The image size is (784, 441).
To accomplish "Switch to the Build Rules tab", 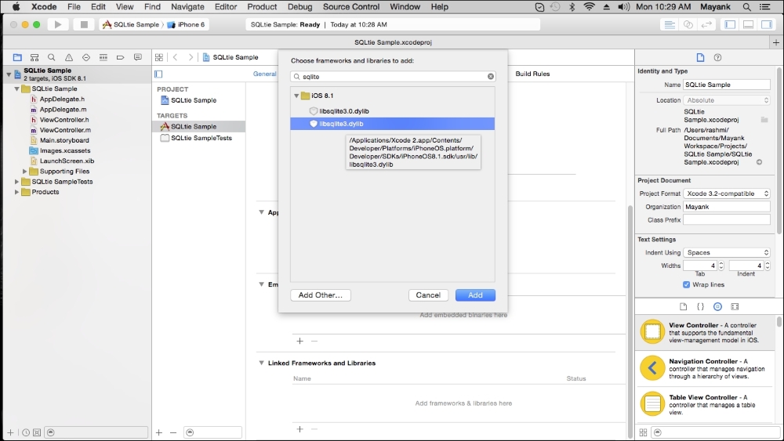I will tap(532, 74).
